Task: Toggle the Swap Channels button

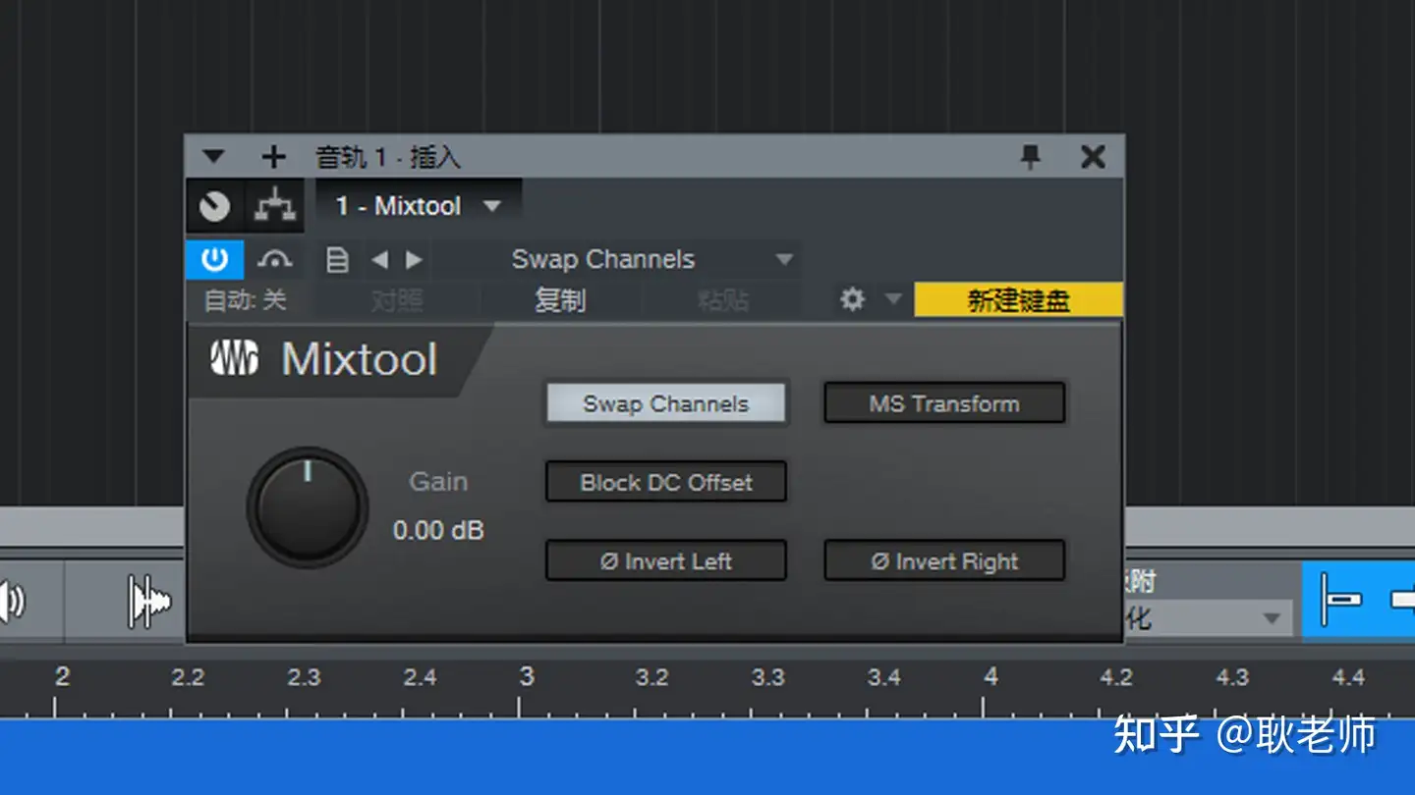Action: [666, 403]
